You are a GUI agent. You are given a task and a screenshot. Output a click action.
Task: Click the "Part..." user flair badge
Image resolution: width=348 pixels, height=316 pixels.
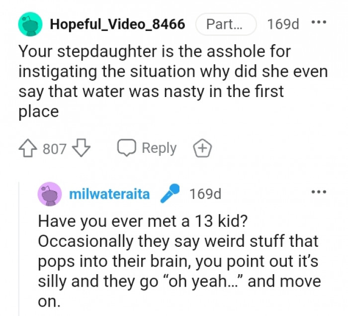tap(226, 24)
